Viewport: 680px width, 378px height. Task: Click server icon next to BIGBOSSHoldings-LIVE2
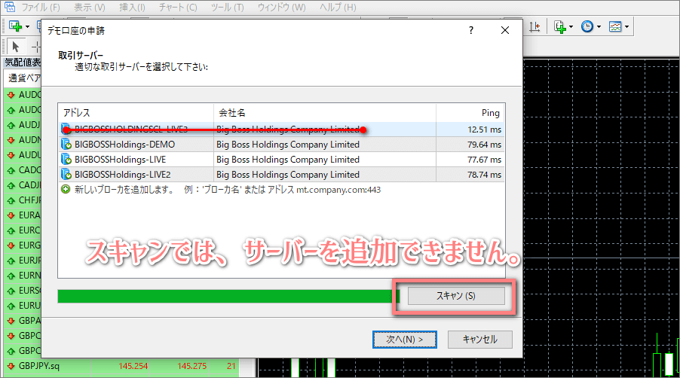coord(66,175)
